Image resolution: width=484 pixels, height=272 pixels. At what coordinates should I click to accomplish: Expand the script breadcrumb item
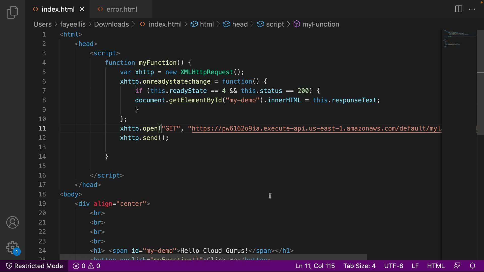(x=275, y=24)
